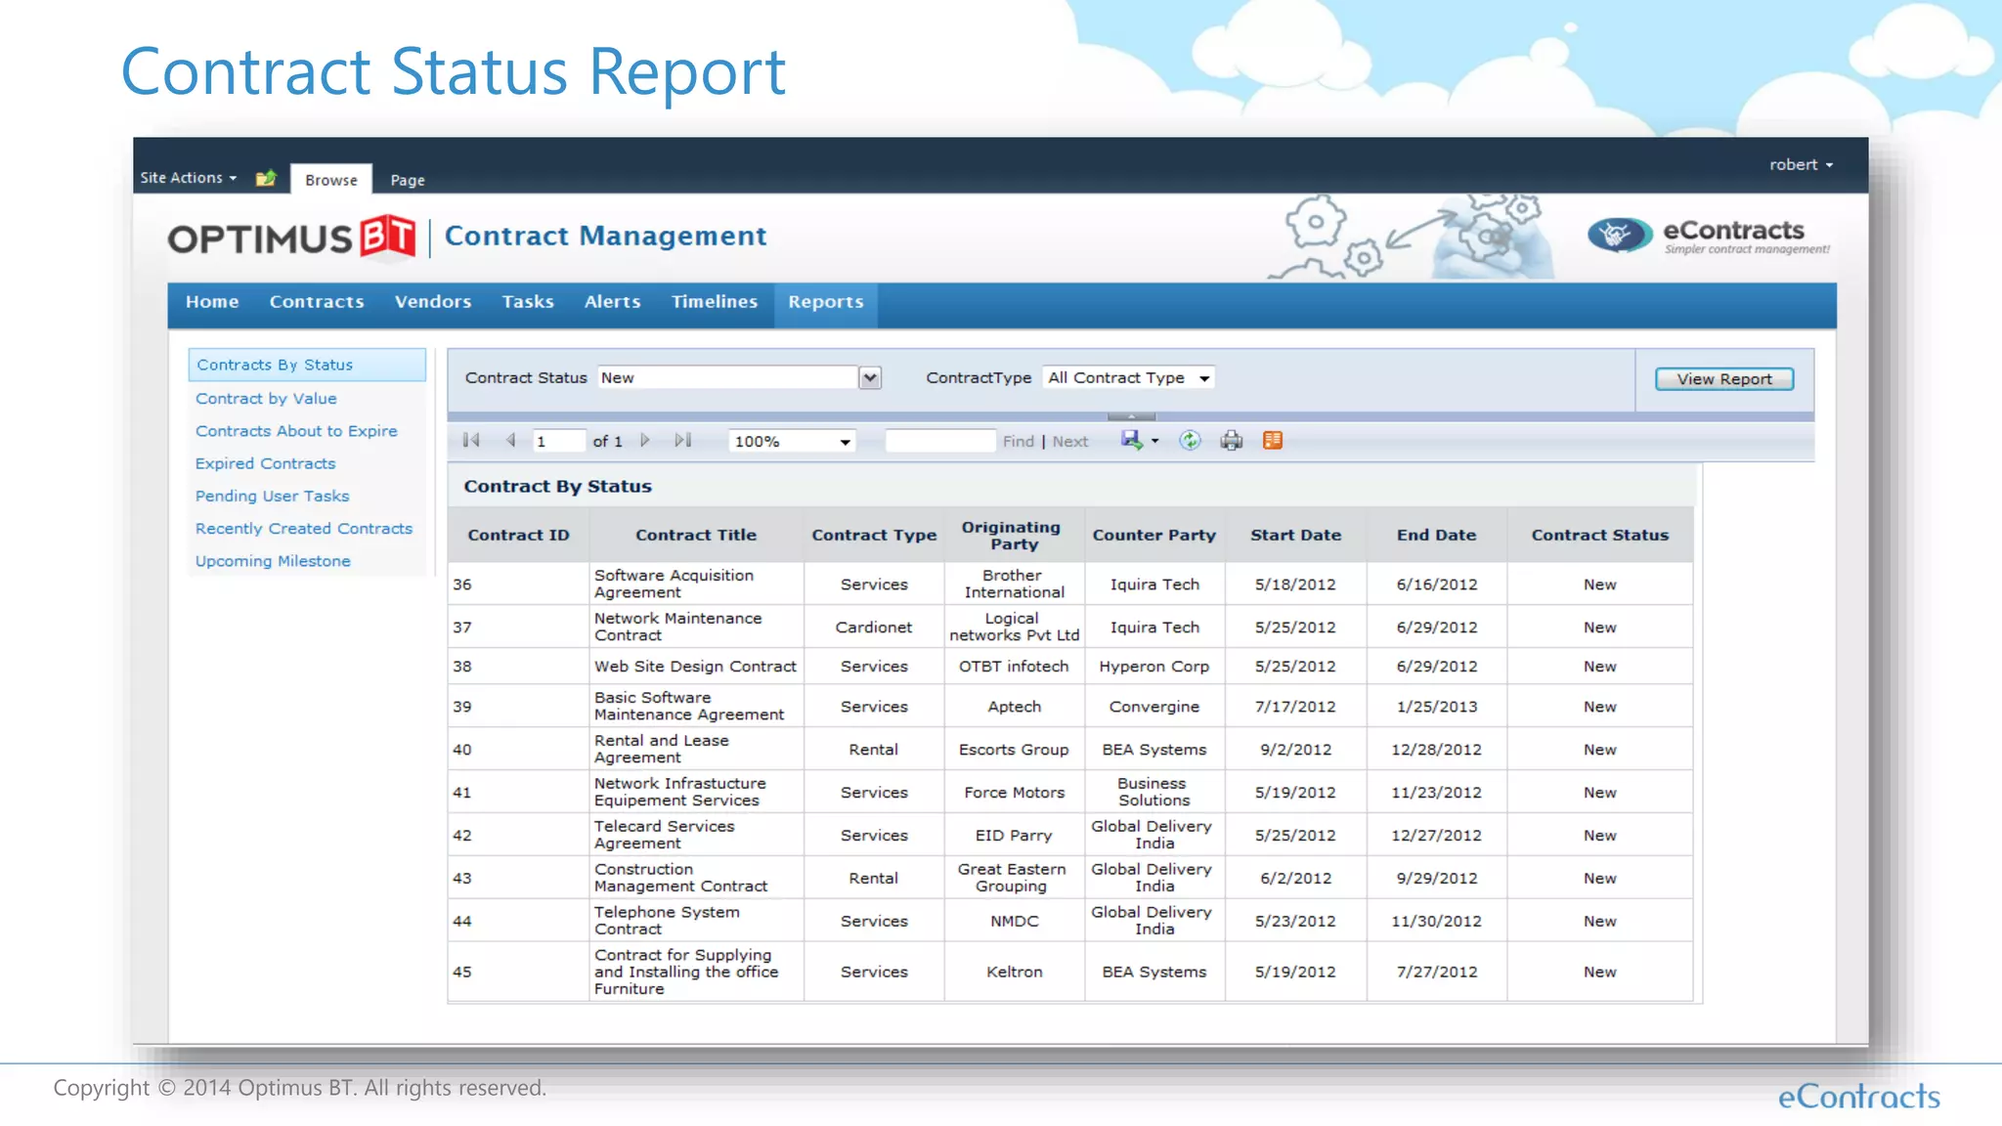
Task: Open the Timelines menu item
Action: 715,302
